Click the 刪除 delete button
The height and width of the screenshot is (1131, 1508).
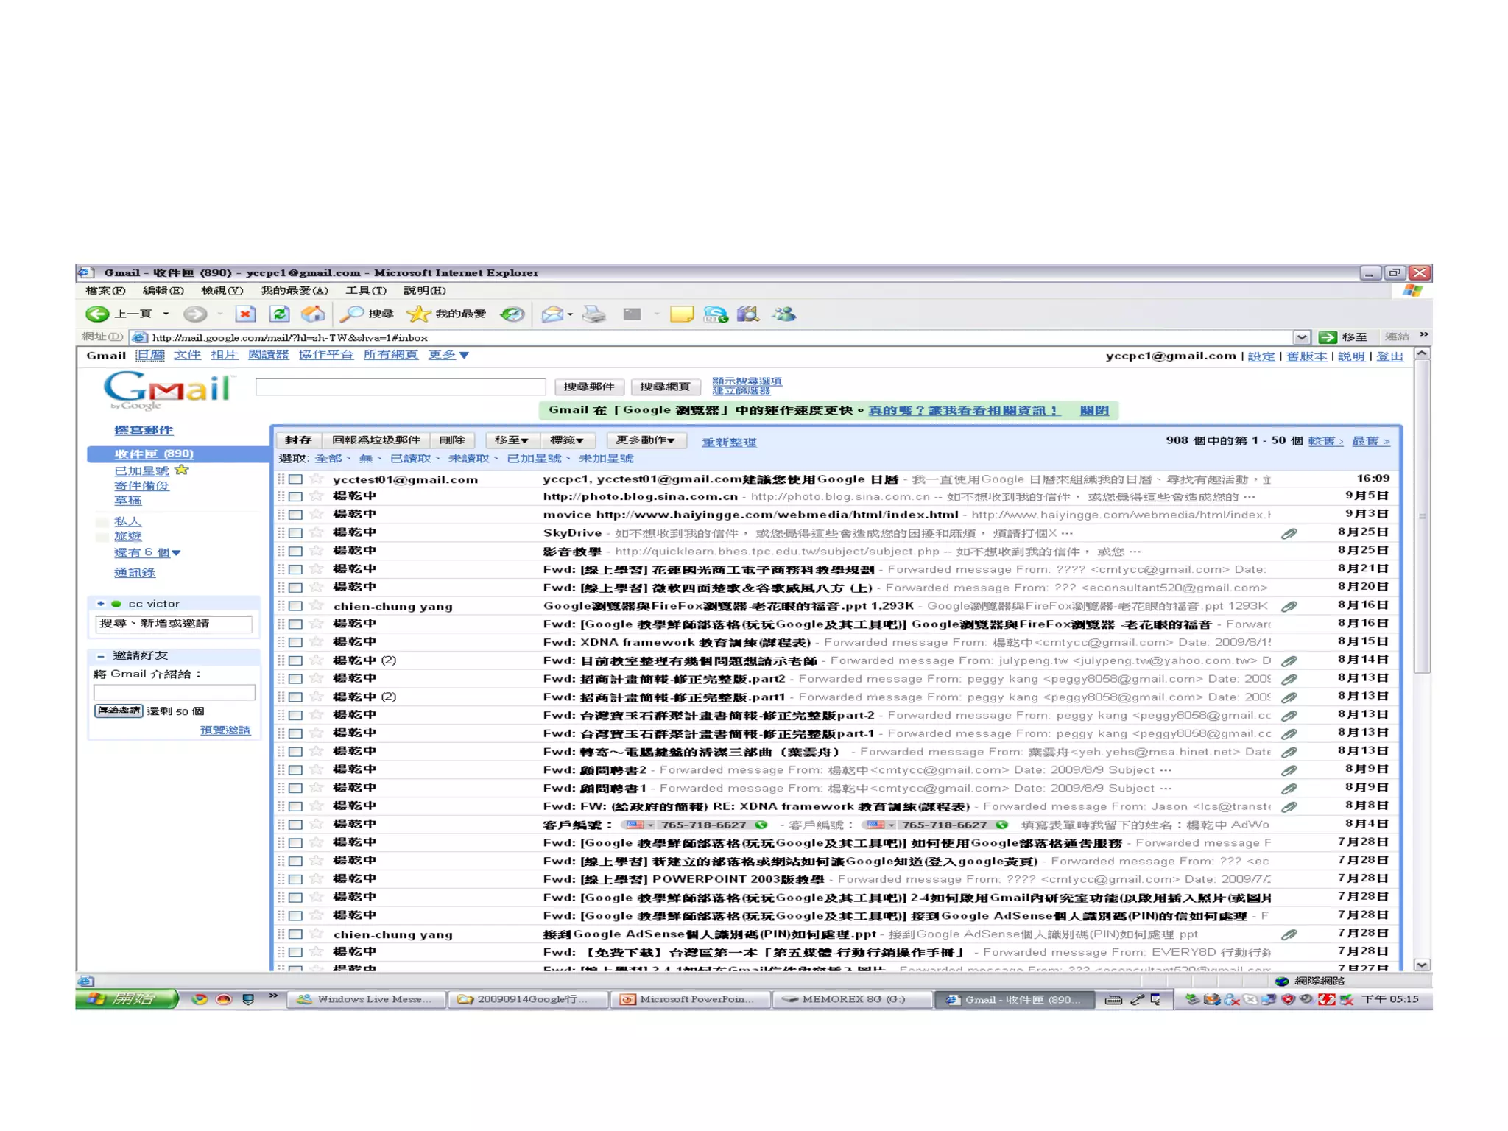click(x=452, y=440)
